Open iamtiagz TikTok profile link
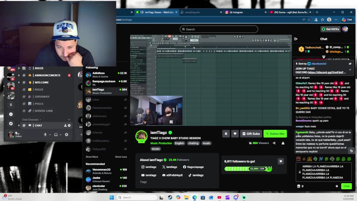This screenshot has height=201, width=357. pos(196,175)
